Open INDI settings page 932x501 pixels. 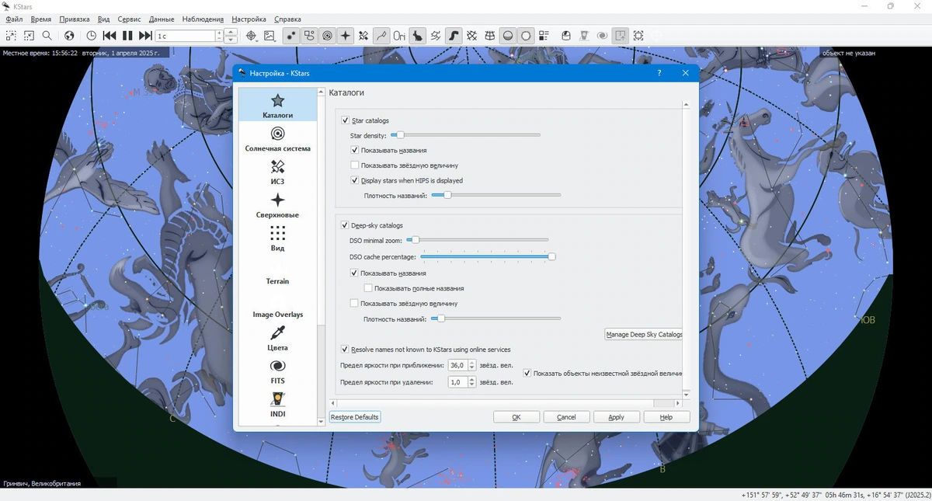pyautogui.click(x=277, y=405)
